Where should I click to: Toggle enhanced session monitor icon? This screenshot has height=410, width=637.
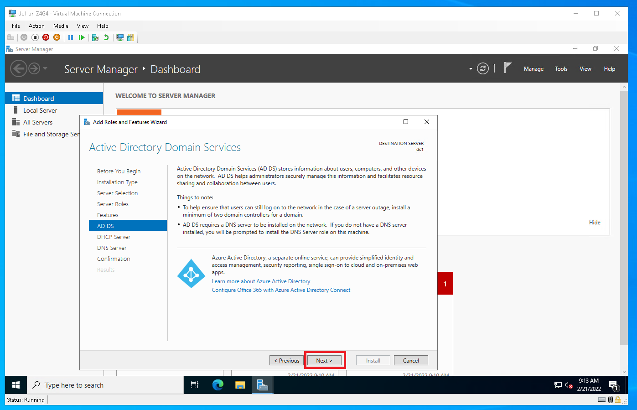coord(120,37)
